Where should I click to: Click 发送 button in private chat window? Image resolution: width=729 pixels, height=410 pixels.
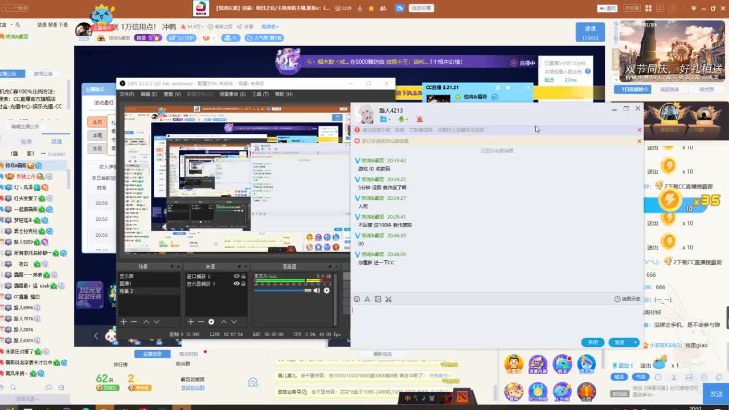[x=620, y=342]
